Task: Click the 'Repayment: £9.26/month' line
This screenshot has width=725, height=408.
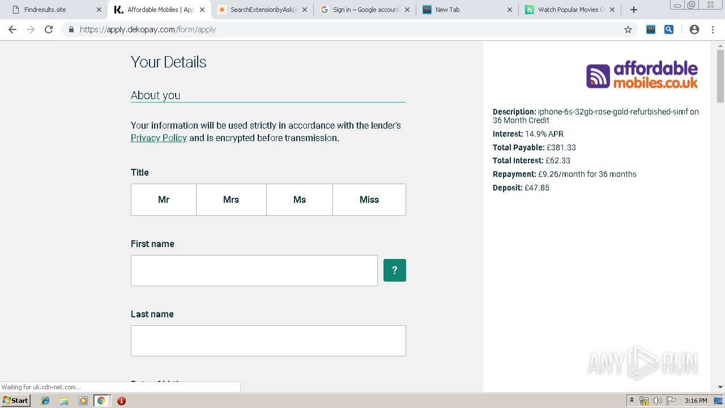Action: click(x=565, y=174)
